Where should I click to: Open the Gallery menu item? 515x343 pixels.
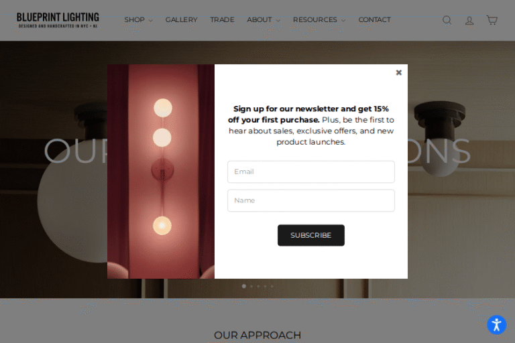(181, 19)
